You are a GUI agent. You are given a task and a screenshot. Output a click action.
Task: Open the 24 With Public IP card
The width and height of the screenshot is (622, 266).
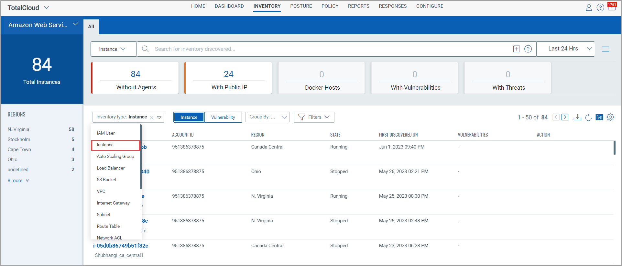point(228,78)
